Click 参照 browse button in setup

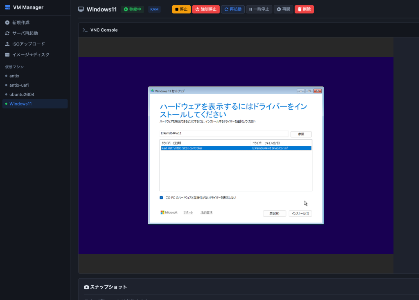(301, 134)
